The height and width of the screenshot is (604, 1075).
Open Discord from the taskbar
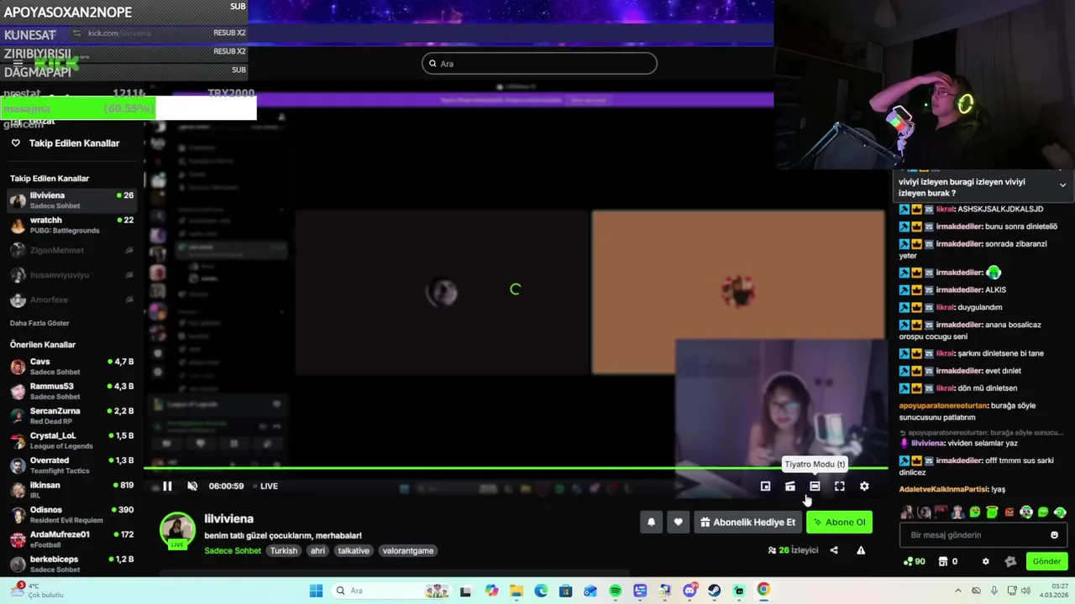coord(690,591)
